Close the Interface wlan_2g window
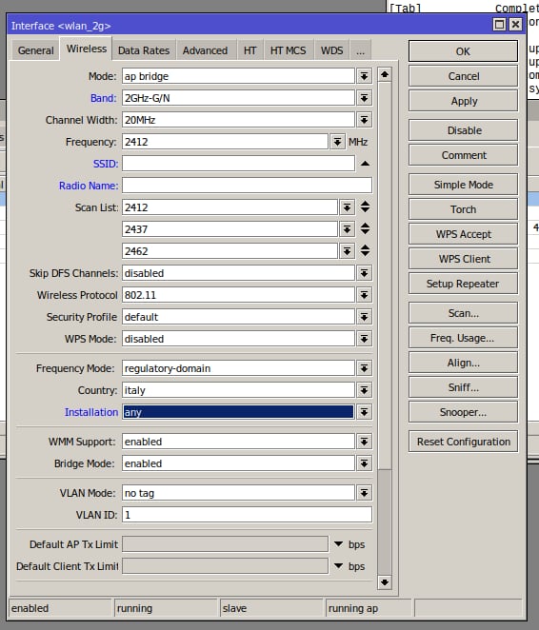The image size is (539, 630). (x=515, y=25)
